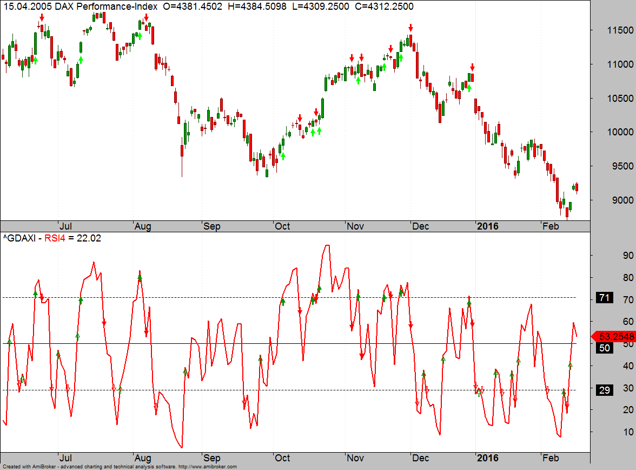Click Dec on the price chart time axis
This screenshot has width=636, height=470.
coord(421,226)
